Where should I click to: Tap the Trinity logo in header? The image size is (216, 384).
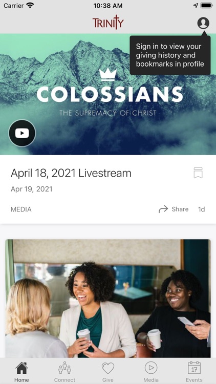108,23
